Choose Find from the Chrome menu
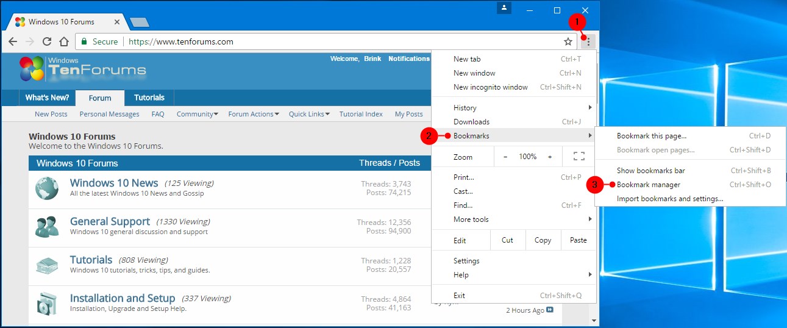Screen dimensions: 787x328 coord(515,205)
